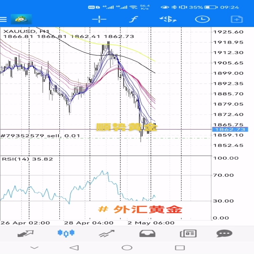Open the timeframe clock selector
Image resolution: width=254 pixels, height=254 pixels.
[x=202, y=19]
